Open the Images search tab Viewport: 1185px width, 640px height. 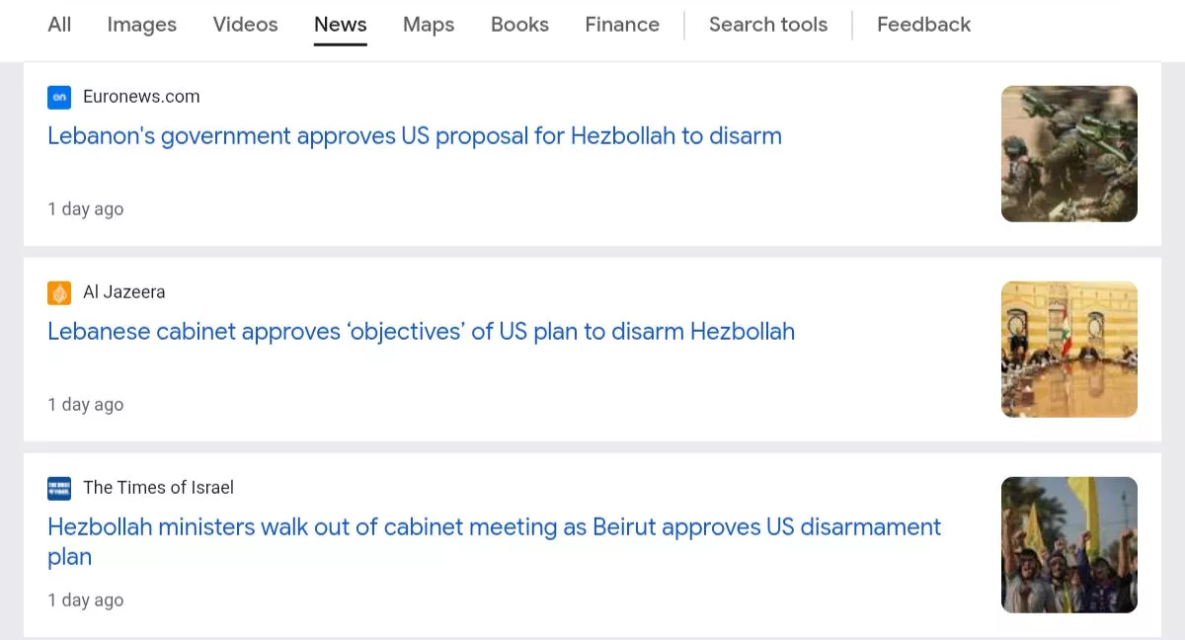[142, 25]
